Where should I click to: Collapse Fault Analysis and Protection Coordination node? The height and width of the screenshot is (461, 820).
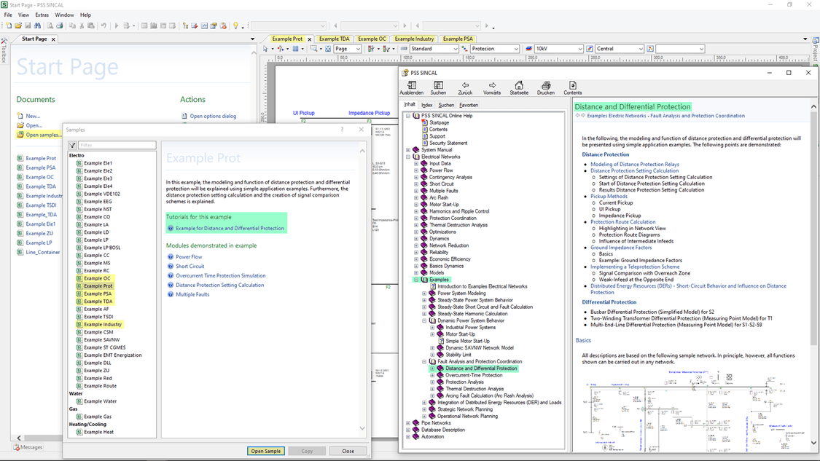(425, 362)
